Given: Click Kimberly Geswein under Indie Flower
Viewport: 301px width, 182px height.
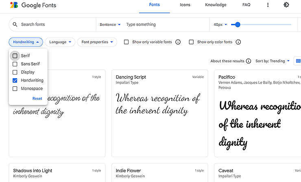Looking at the screenshot, I should pos(130,176).
